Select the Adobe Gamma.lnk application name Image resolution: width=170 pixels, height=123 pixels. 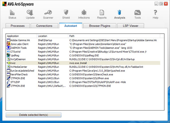(20, 40)
